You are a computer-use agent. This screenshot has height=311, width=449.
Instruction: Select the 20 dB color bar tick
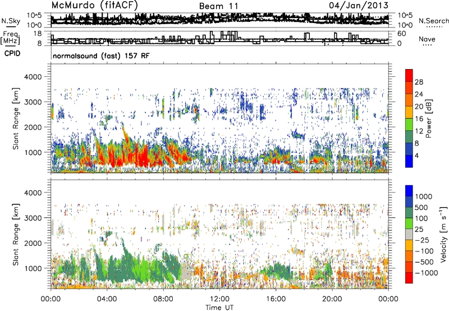click(x=419, y=107)
